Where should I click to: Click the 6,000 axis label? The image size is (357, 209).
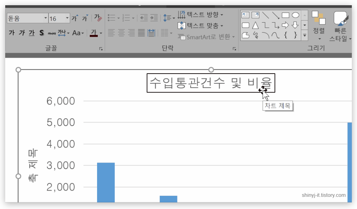pyautogui.click(x=61, y=101)
